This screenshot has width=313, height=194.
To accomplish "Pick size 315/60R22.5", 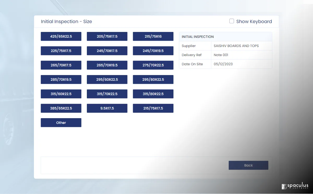I will [61, 94].
